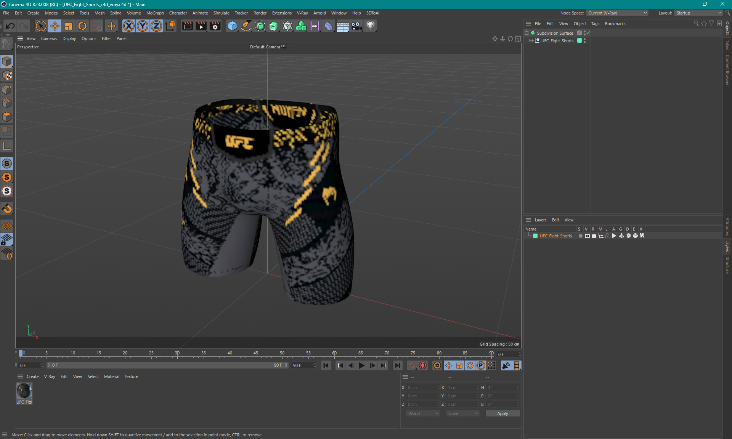Click the Undo arrow icon
The height and width of the screenshot is (439, 732).
tap(10, 26)
